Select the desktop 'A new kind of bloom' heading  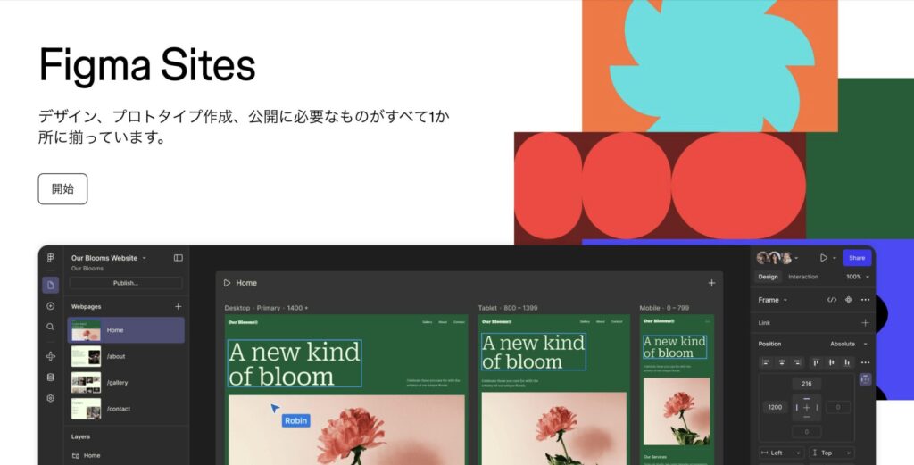click(x=295, y=363)
